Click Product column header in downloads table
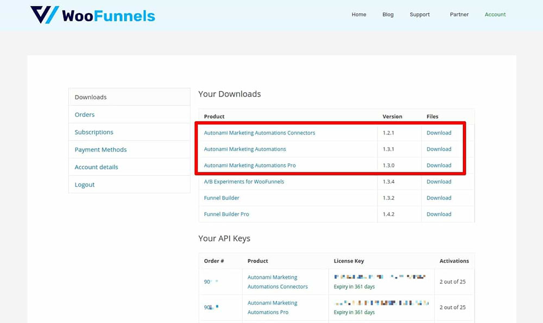The height and width of the screenshot is (323, 543). click(214, 117)
